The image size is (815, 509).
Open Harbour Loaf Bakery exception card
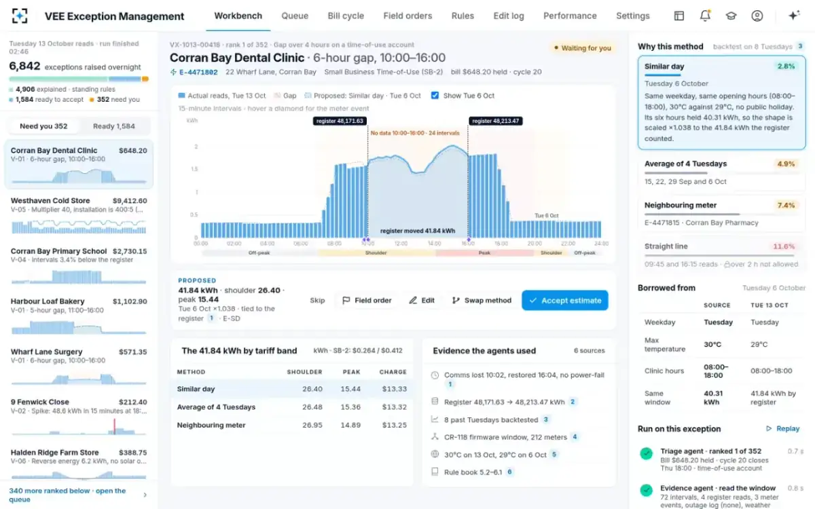79,316
